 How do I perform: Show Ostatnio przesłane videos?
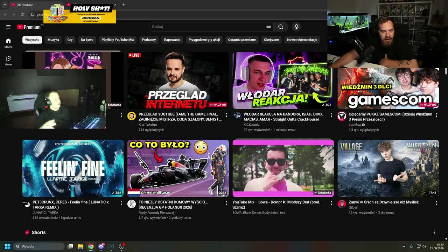click(x=242, y=40)
